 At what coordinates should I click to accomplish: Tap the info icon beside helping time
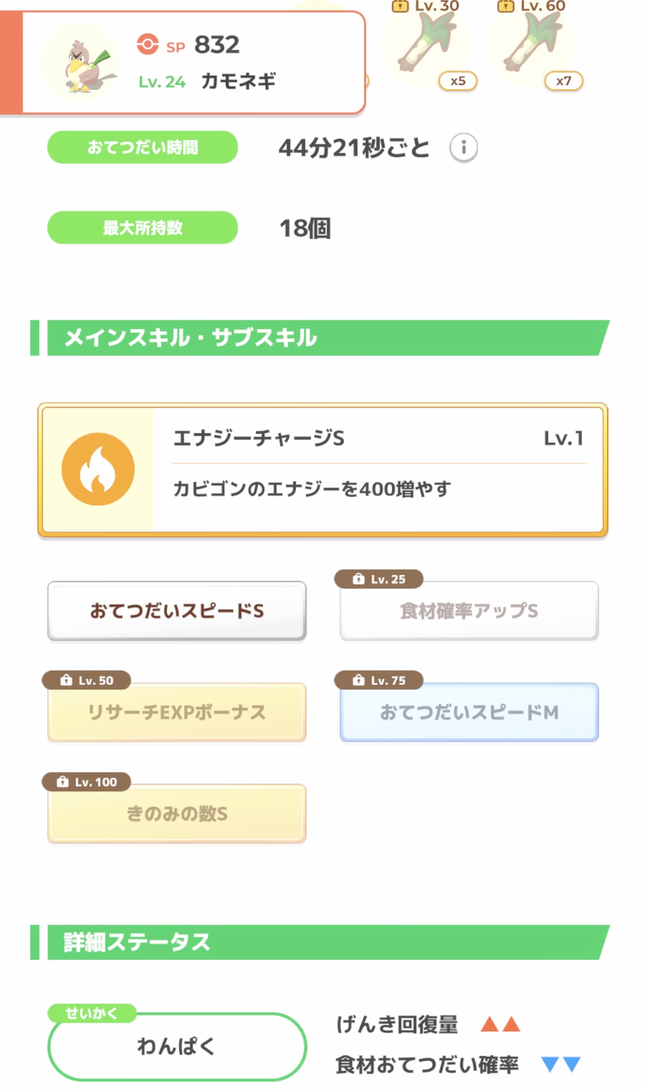point(463,148)
